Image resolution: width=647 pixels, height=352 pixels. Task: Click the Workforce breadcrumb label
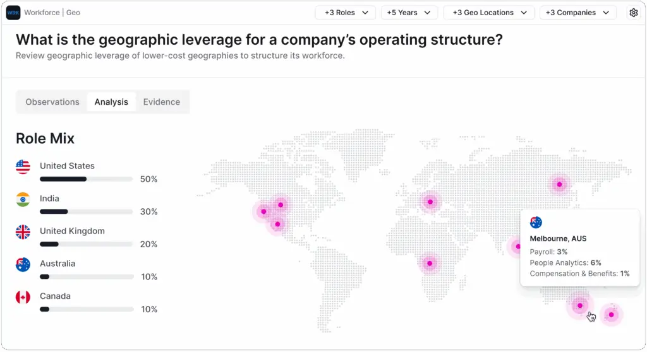[42, 13]
